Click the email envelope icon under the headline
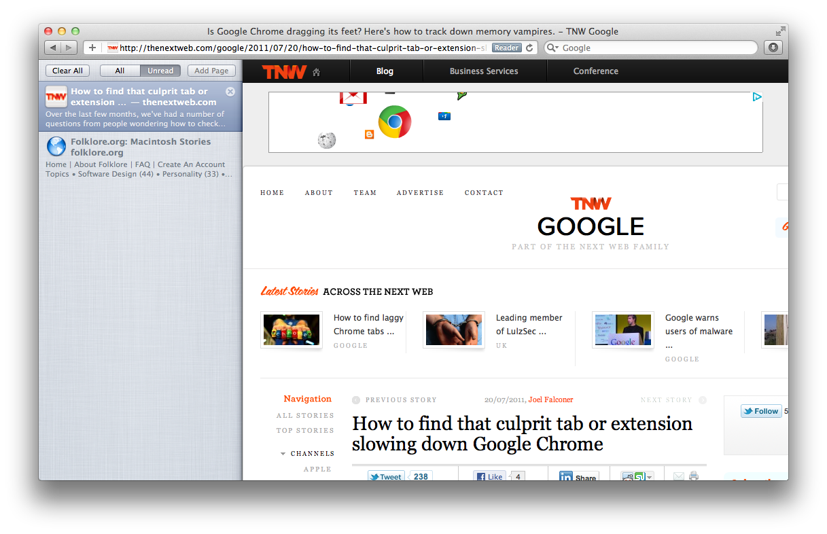Viewport: 827px width, 534px height. coord(679,476)
